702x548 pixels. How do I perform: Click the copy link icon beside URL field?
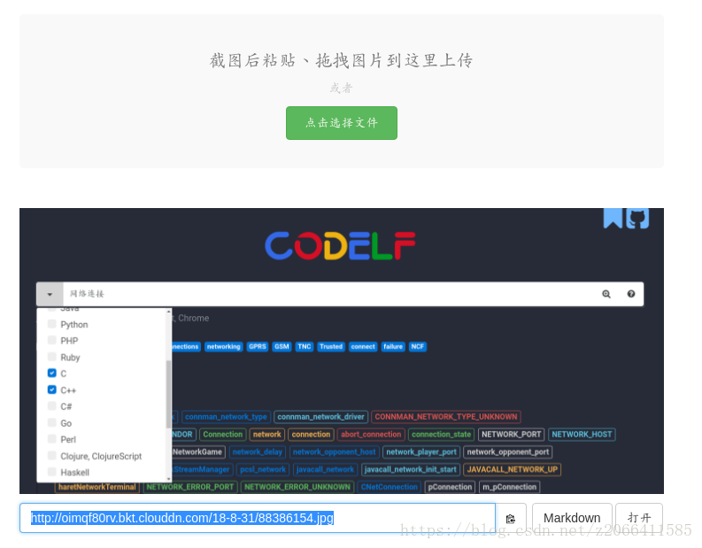[x=511, y=519]
